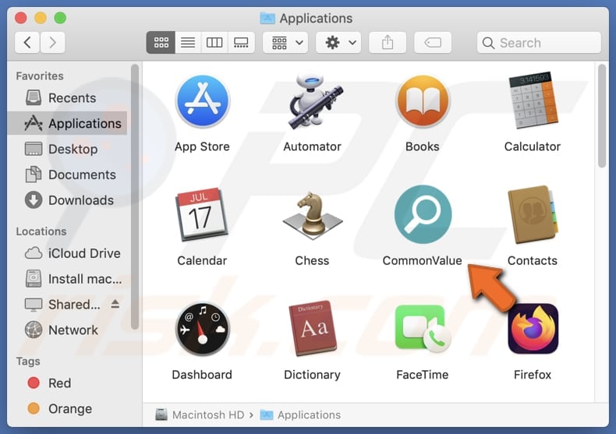Click the App Store name label
The image size is (616, 434).
202,146
